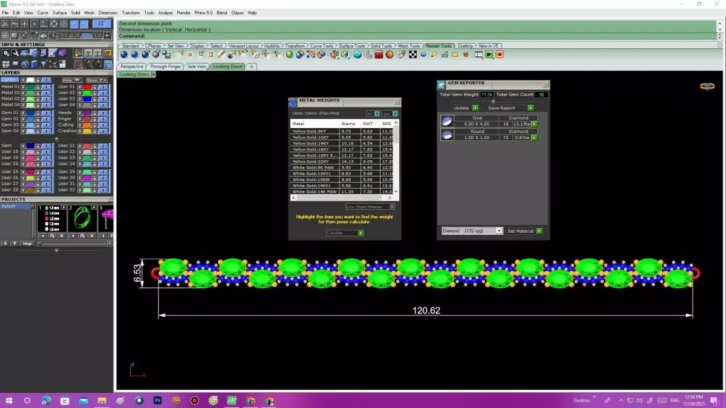Click the Metal Weights horizontal scrollbar
The height and width of the screenshot is (408, 726).
[x=342, y=198]
